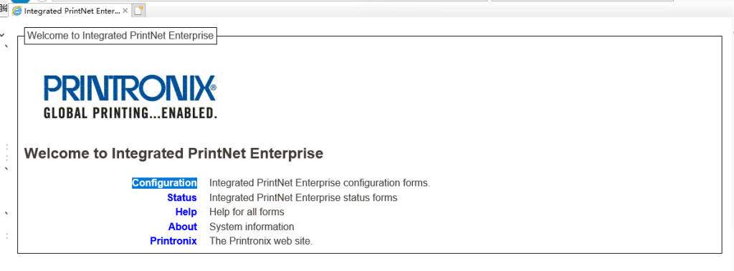Image resolution: width=734 pixels, height=271 pixels.
Task: Click the Welcome to Integrated PrintNet Enterprise heading
Action: [x=173, y=153]
